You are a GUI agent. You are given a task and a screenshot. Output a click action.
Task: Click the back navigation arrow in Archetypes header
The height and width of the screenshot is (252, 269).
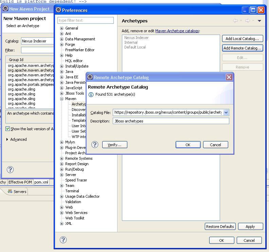[x=235, y=21]
